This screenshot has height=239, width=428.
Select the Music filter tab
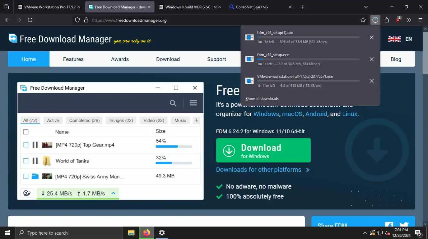(180, 120)
